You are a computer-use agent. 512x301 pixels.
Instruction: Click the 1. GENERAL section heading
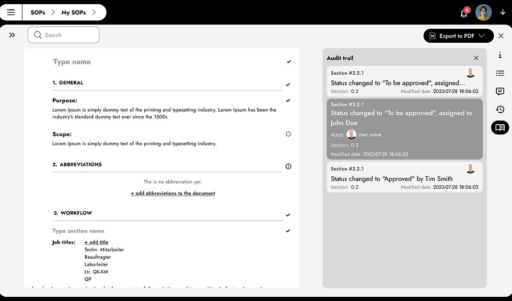tap(67, 83)
